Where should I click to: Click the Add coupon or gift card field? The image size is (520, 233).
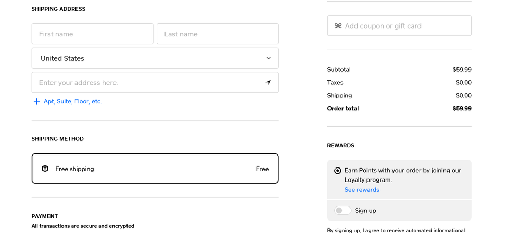(x=399, y=25)
